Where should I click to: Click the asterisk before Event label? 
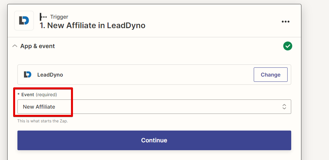18,95
